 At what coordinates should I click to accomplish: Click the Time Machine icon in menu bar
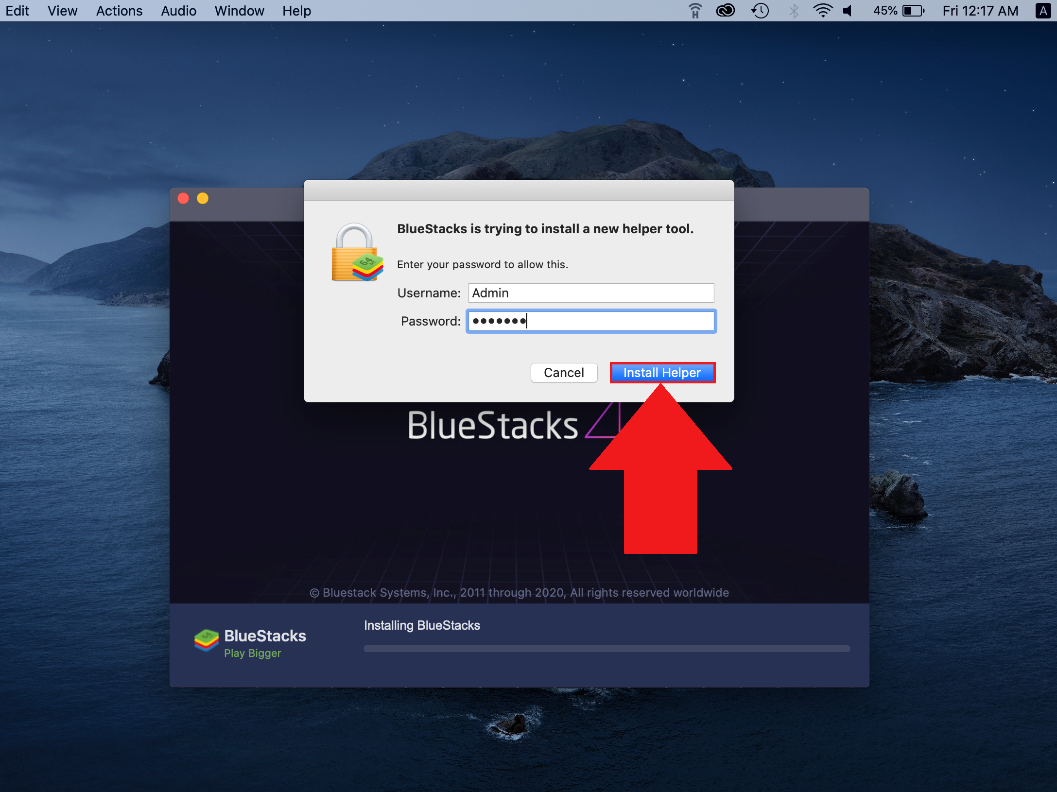(759, 11)
